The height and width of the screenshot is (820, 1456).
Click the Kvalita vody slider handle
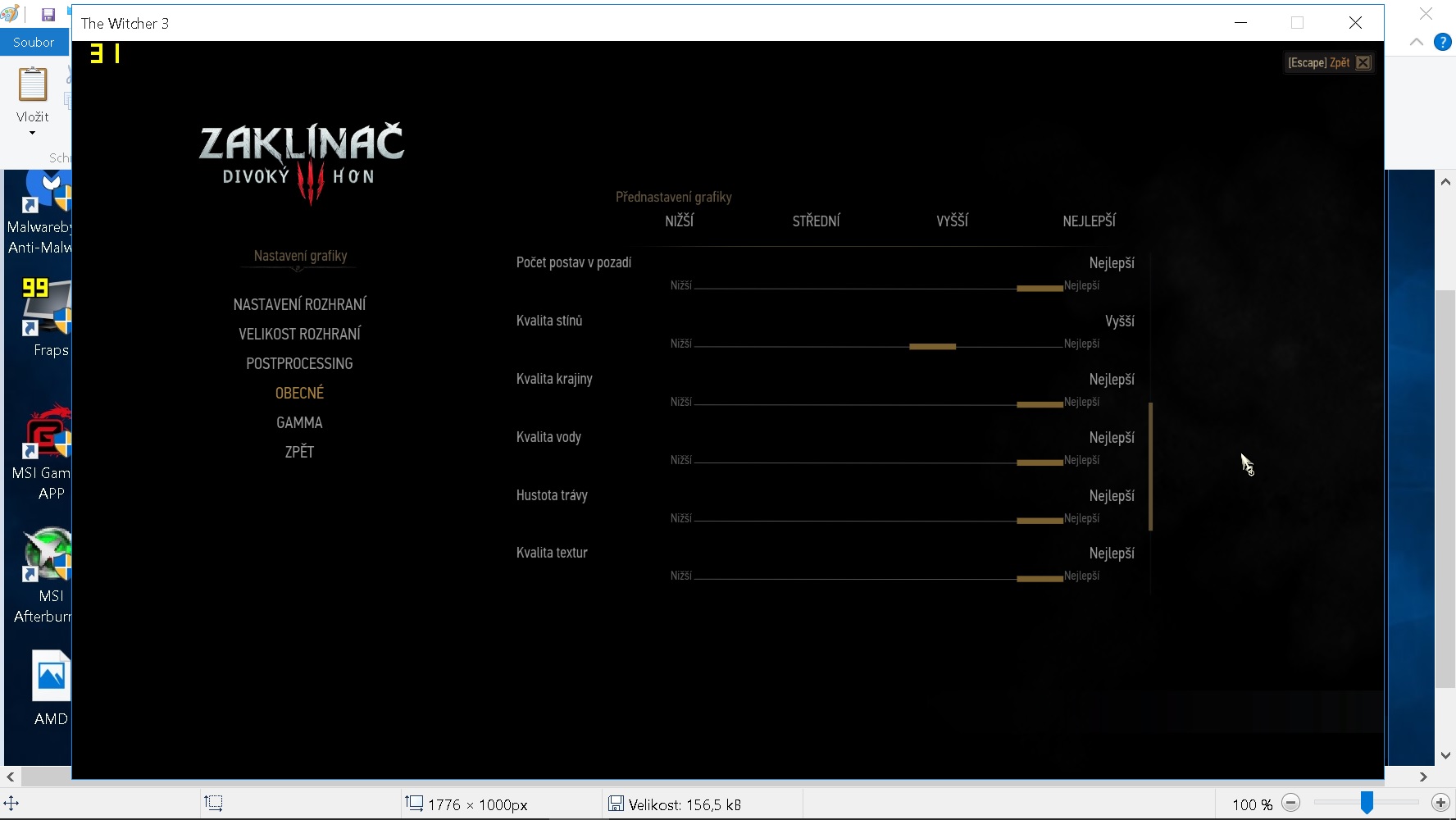tap(1040, 463)
